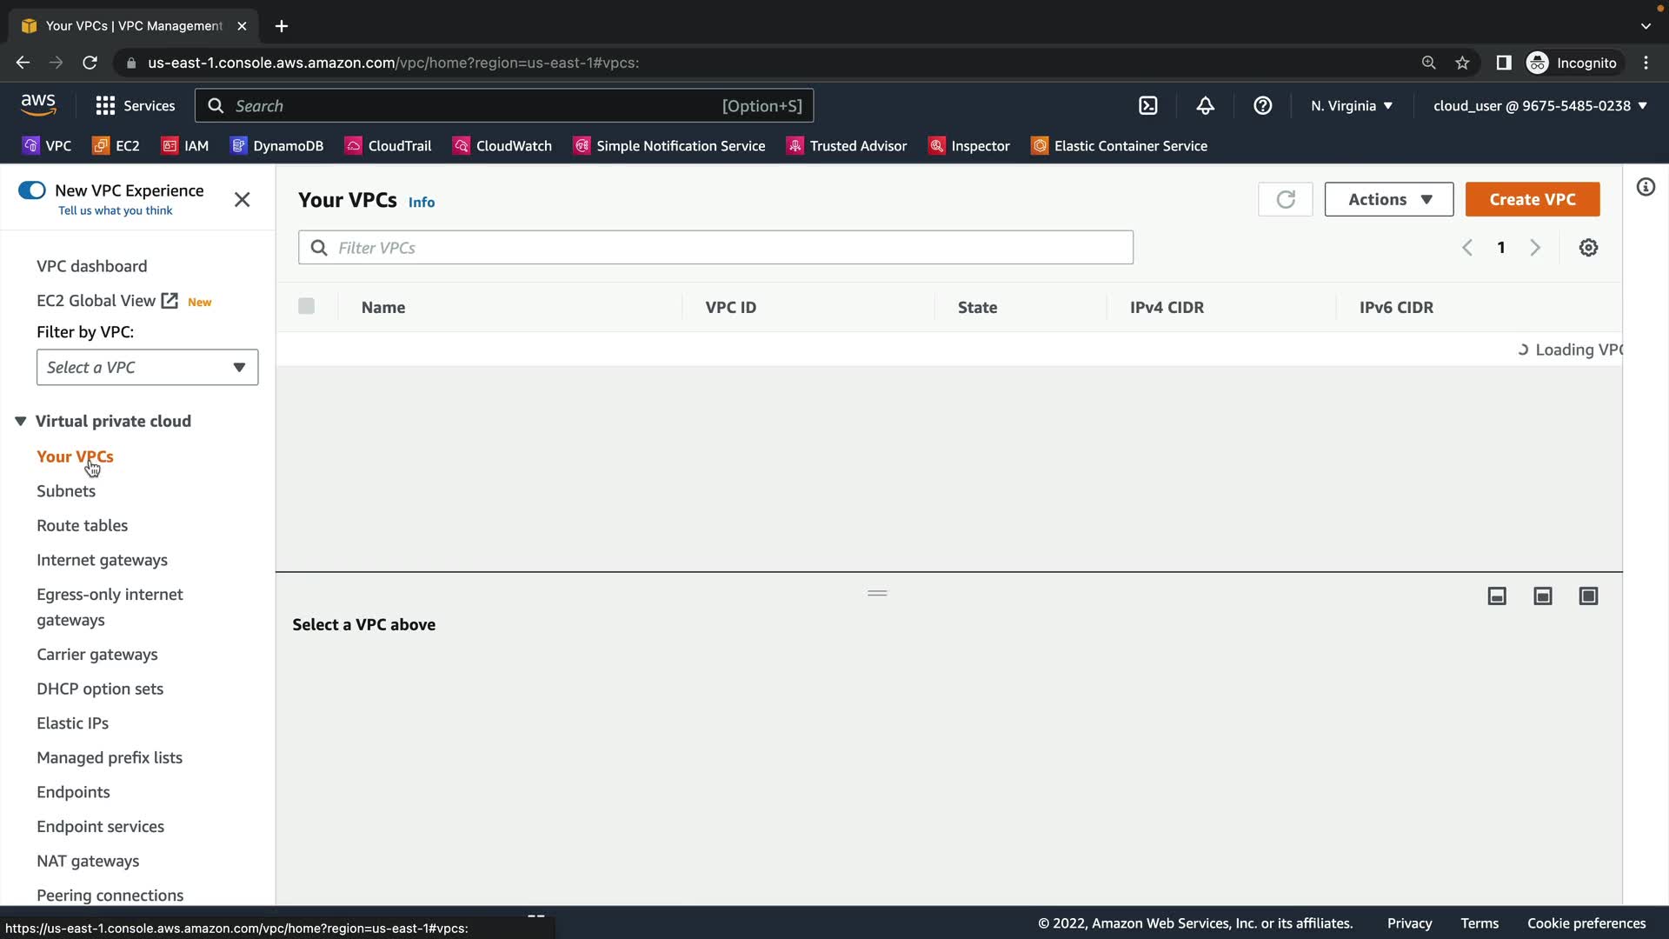Viewport: 1669px width, 939px height.
Task: Open the Actions dropdown
Action: coord(1388,199)
